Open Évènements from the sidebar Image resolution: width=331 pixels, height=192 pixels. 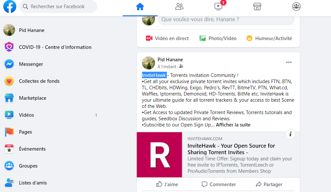click(x=32, y=149)
